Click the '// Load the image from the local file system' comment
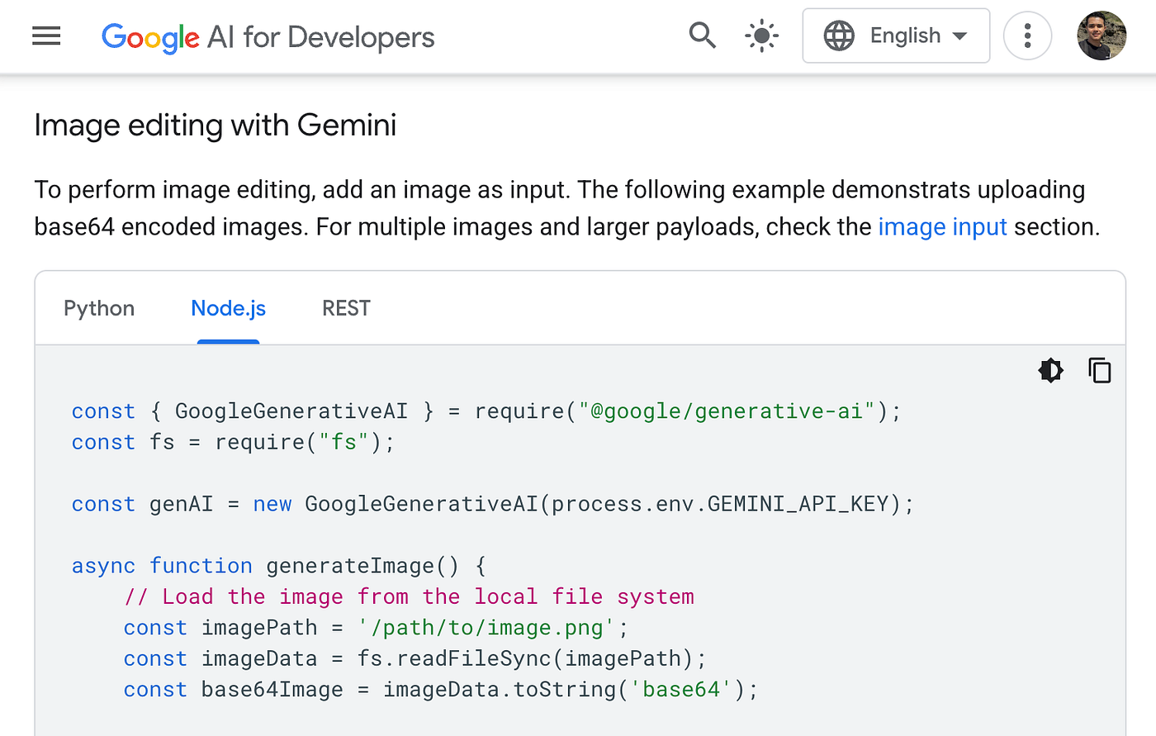 tap(409, 596)
